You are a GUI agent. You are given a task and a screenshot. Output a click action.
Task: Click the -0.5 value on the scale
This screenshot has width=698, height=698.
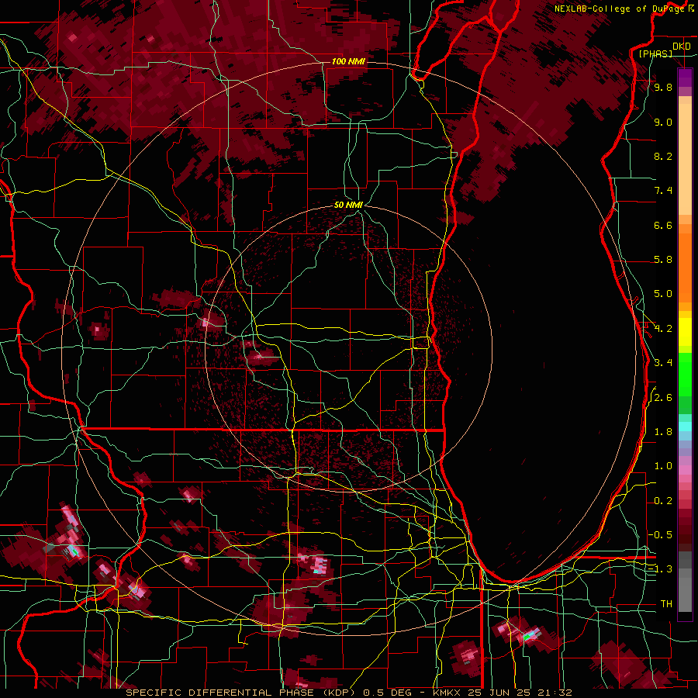pos(661,535)
